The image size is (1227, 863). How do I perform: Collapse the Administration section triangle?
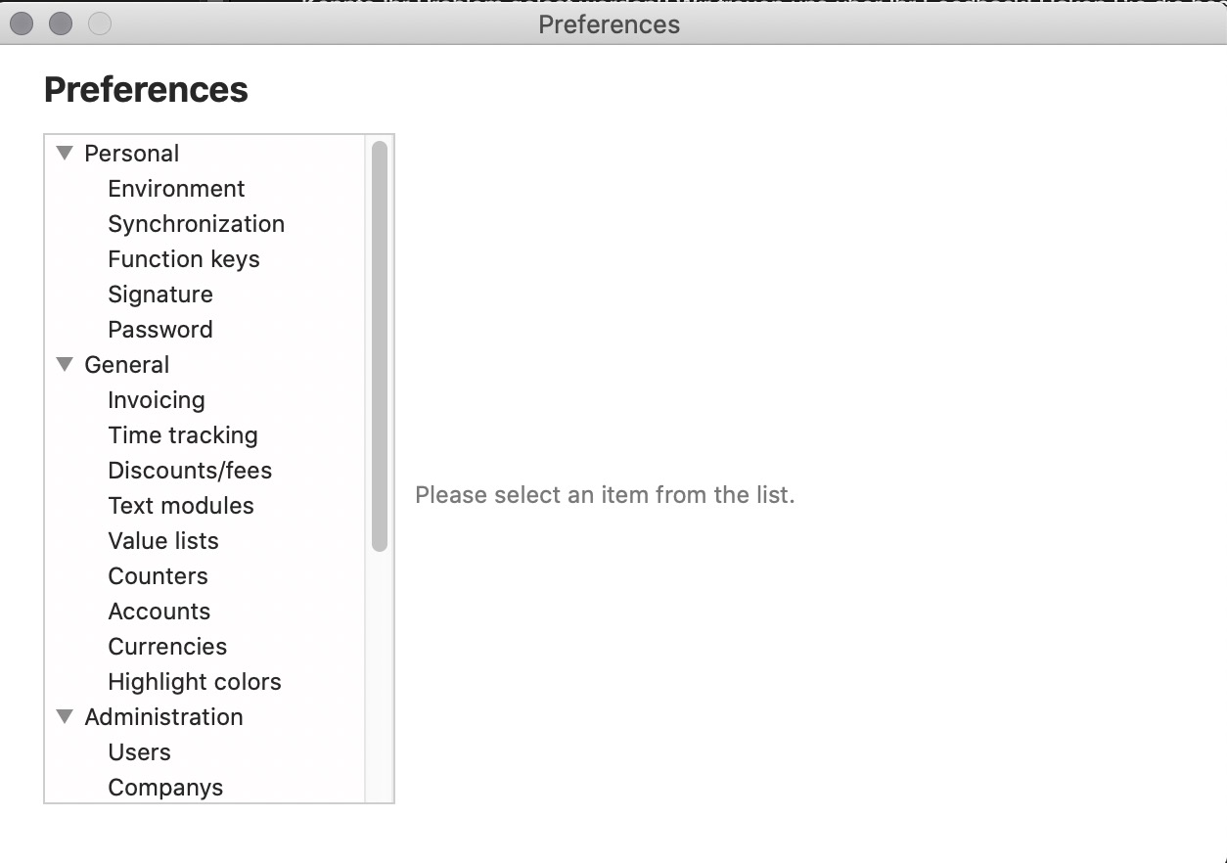(x=65, y=717)
